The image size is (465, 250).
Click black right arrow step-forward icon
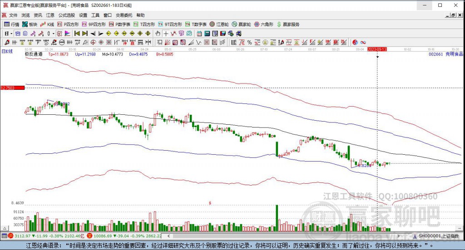[x=101, y=34]
